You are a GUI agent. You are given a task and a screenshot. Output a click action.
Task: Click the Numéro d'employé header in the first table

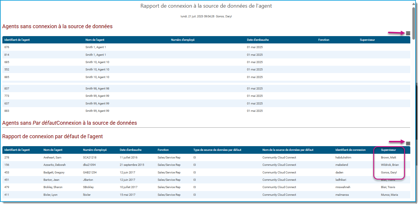(183, 40)
